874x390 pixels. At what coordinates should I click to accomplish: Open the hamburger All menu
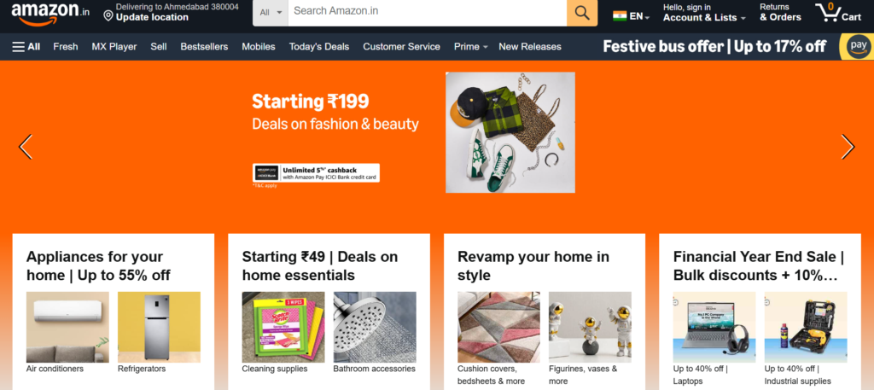coord(26,47)
